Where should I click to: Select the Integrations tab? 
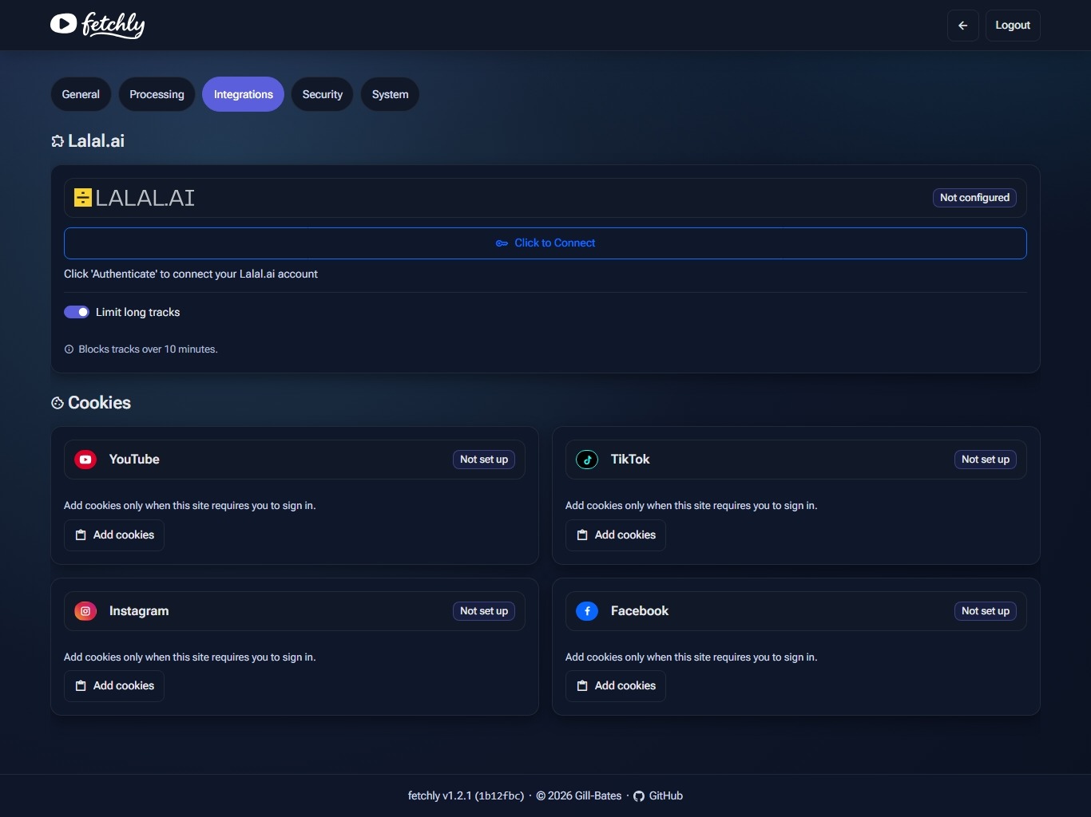(243, 94)
